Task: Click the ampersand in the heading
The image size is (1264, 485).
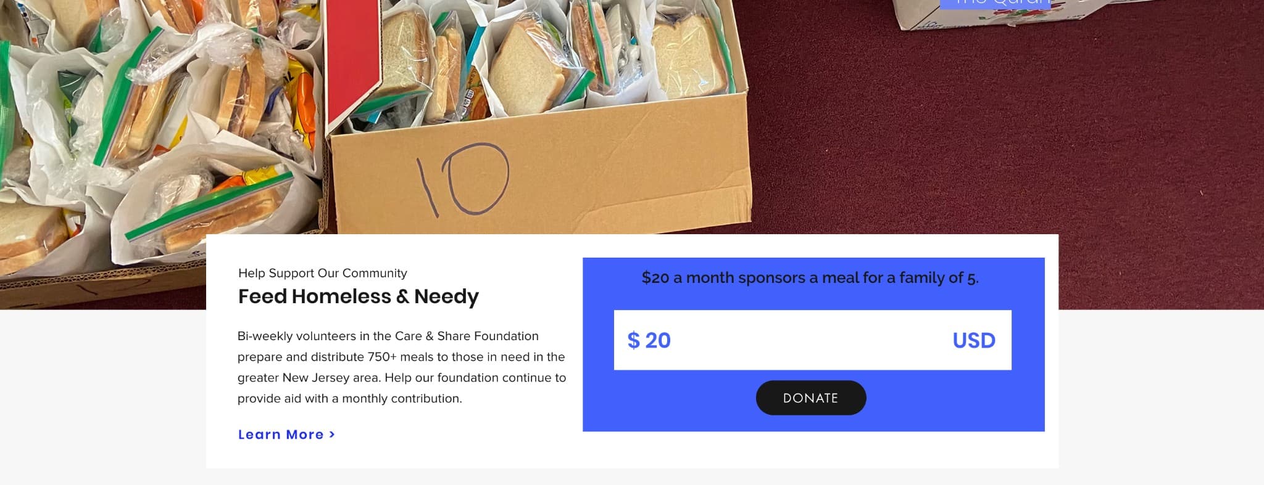Action: [x=402, y=297]
